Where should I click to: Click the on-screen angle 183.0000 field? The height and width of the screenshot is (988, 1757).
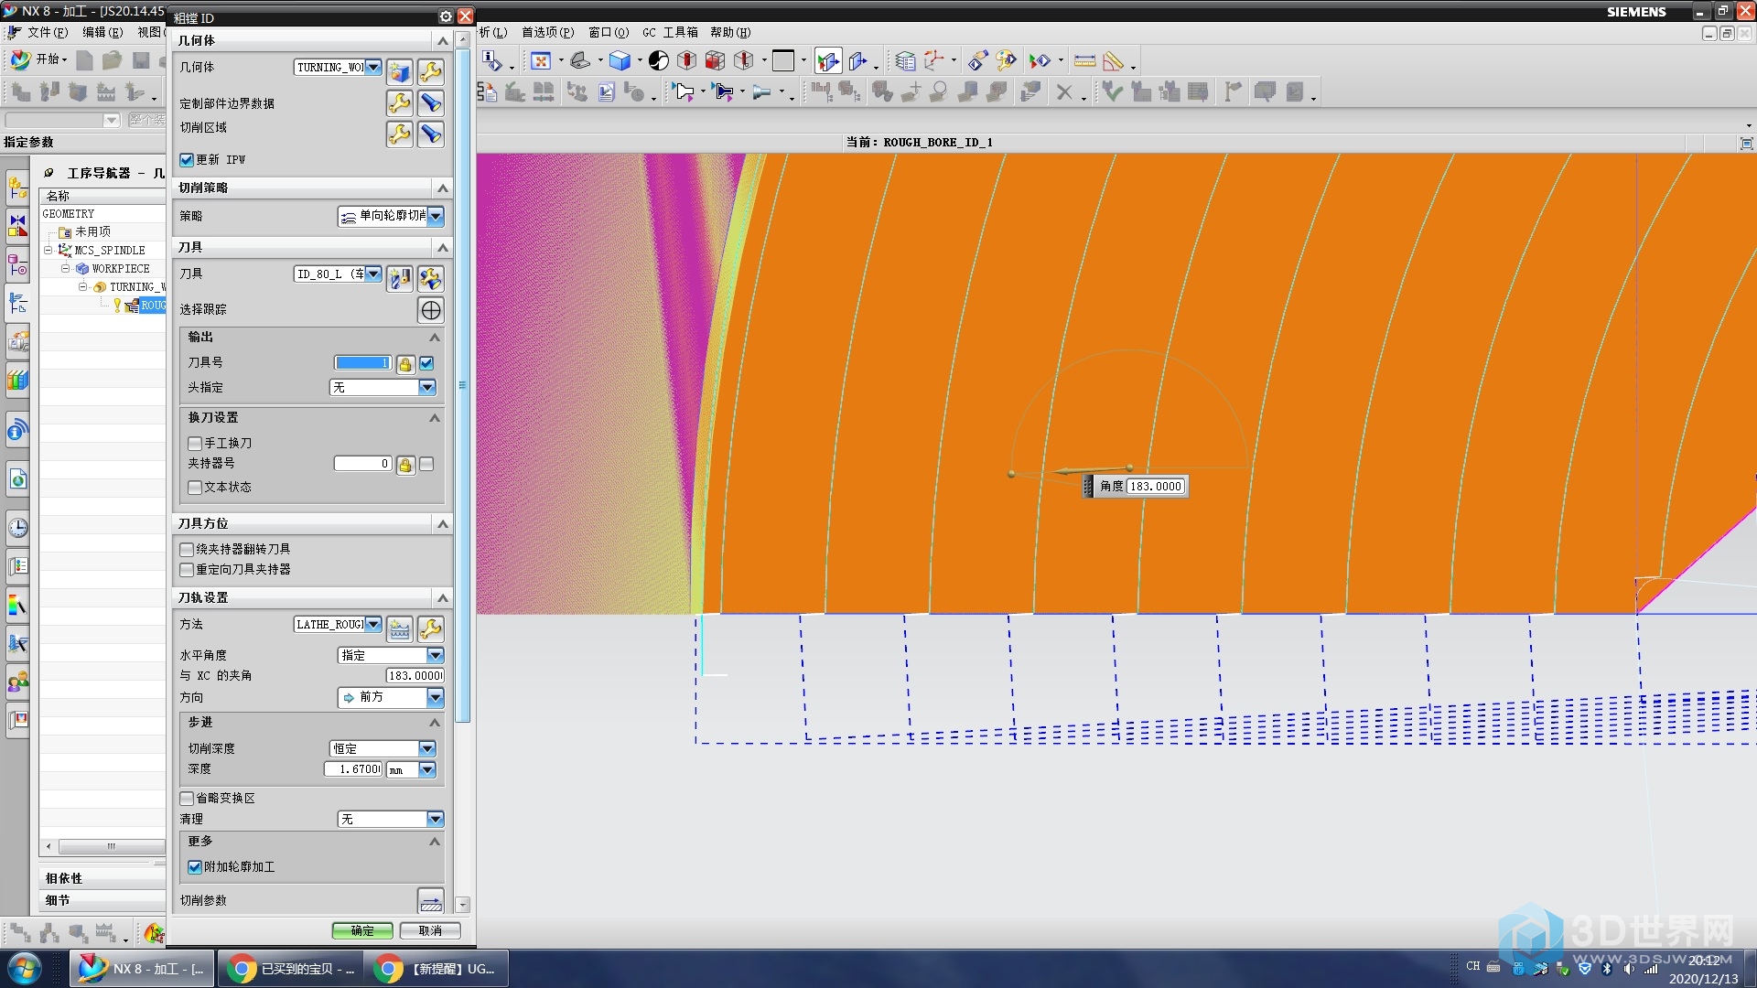point(1156,487)
